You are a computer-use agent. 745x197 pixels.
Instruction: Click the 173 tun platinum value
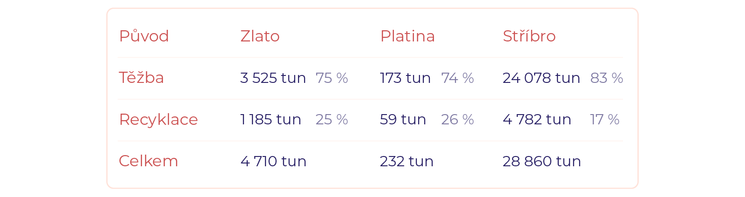(405, 78)
